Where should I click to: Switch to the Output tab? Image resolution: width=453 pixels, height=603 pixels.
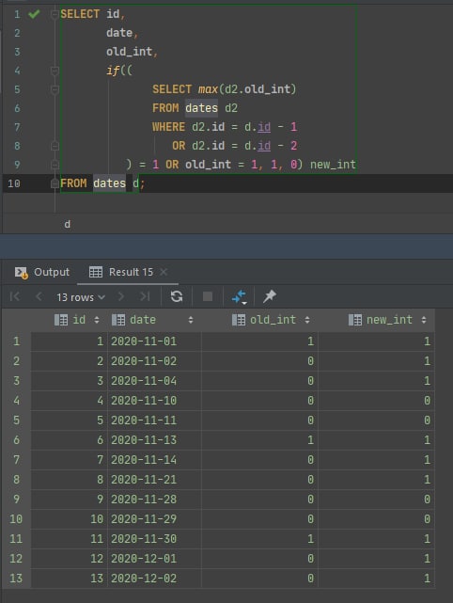tap(42, 272)
